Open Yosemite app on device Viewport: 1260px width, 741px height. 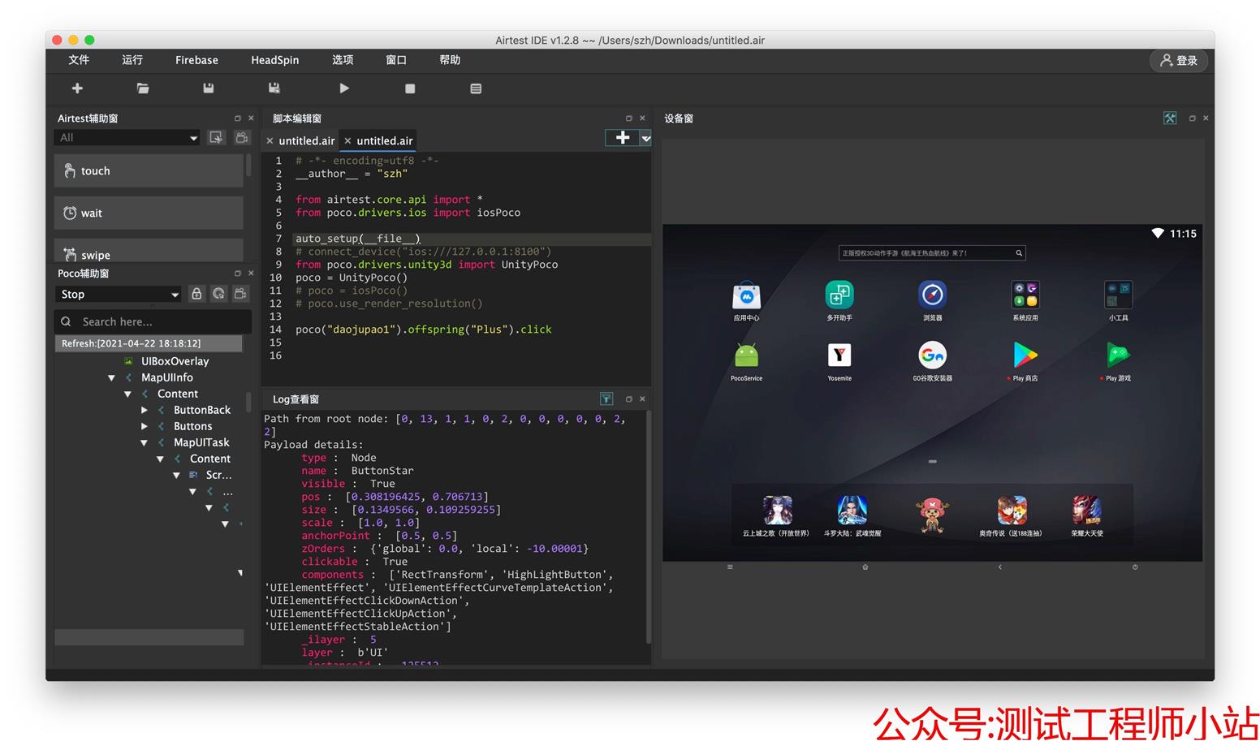(839, 362)
